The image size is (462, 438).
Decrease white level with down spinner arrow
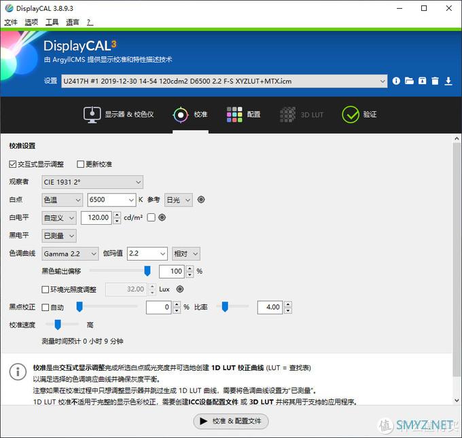click(x=117, y=221)
